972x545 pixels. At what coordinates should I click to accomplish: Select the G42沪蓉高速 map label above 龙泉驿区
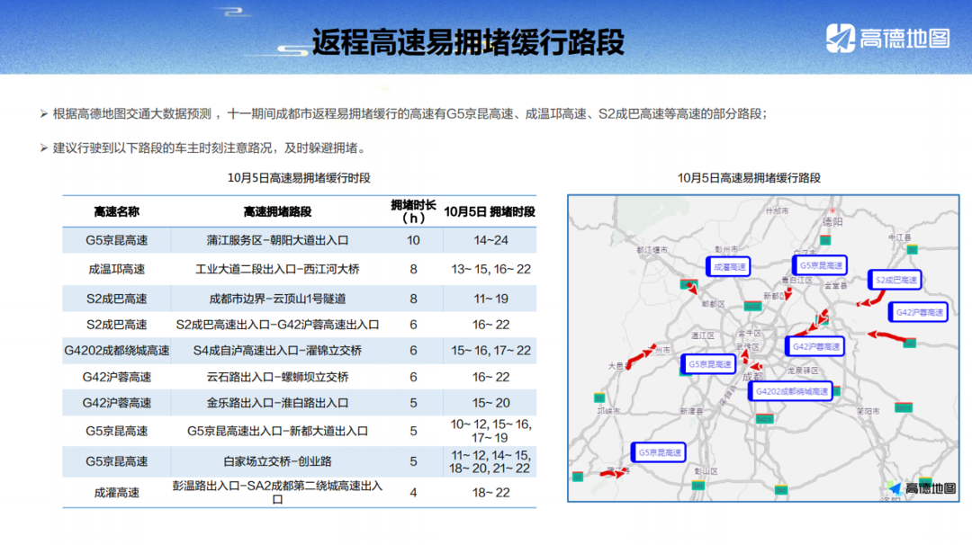(x=815, y=347)
